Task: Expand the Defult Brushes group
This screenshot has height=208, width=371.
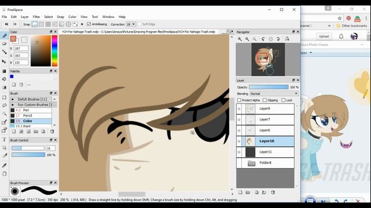Action: click(x=13, y=99)
